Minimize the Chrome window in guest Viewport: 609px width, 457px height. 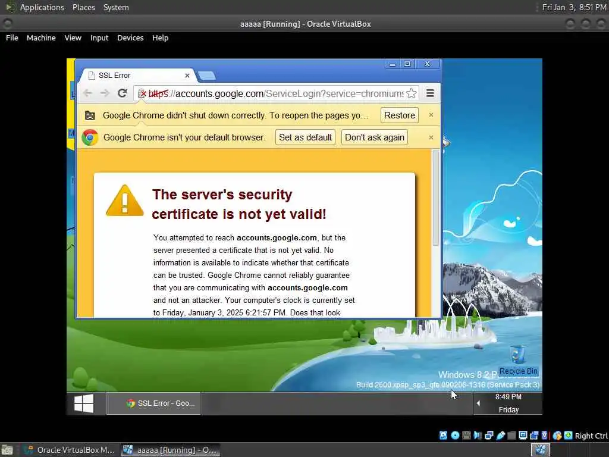[x=393, y=64]
